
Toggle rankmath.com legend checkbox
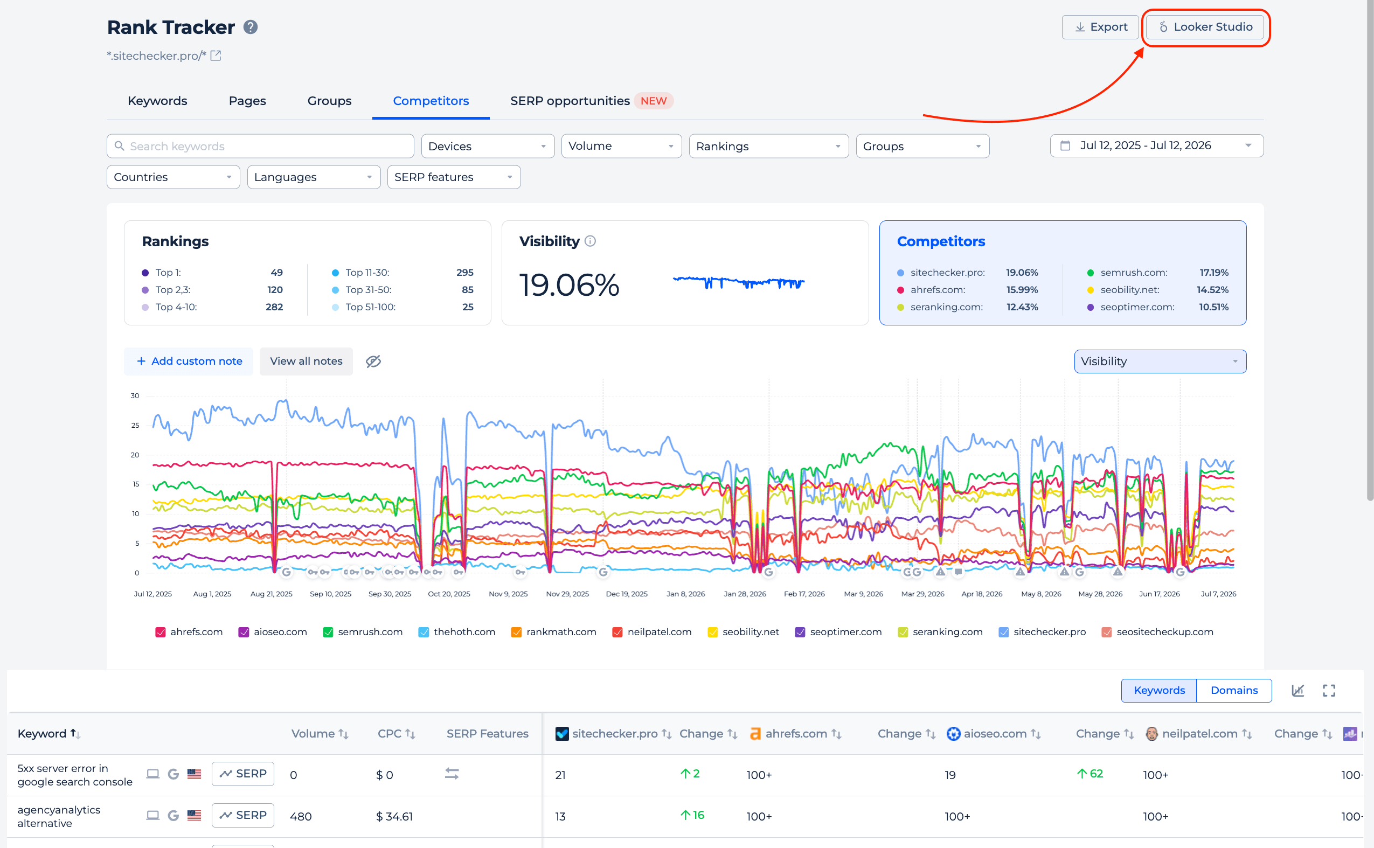coord(516,632)
